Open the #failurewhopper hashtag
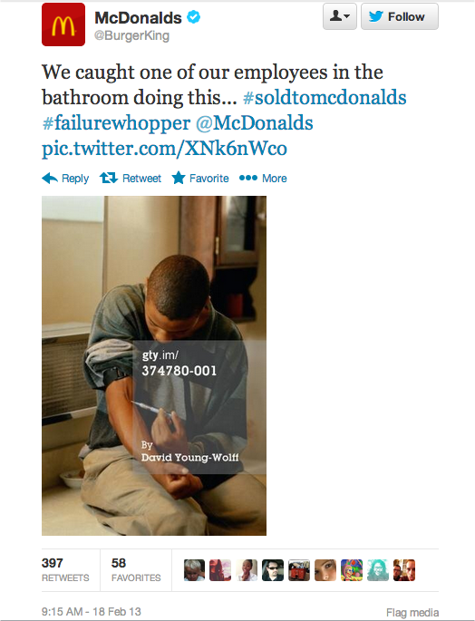 click(116, 122)
